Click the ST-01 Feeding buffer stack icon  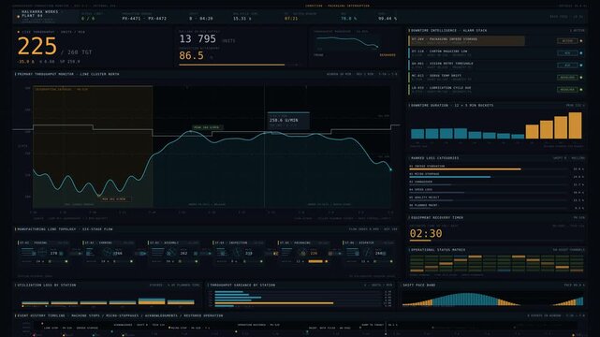28,252
